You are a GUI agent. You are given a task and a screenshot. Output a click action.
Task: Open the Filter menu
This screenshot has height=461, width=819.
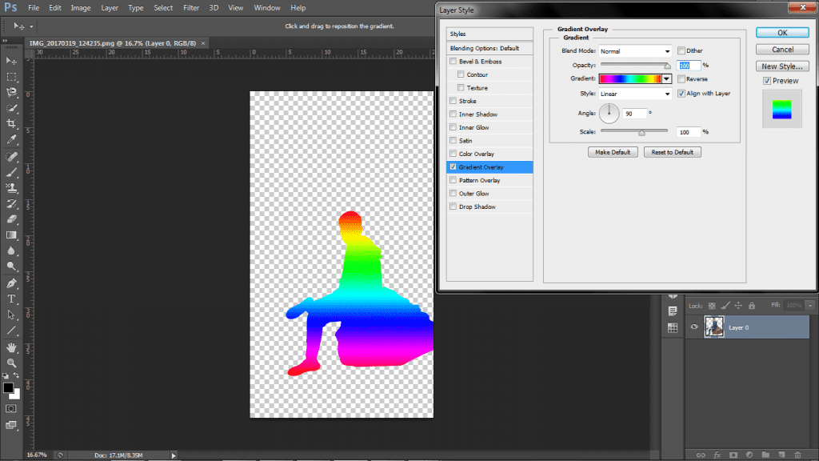pos(191,8)
